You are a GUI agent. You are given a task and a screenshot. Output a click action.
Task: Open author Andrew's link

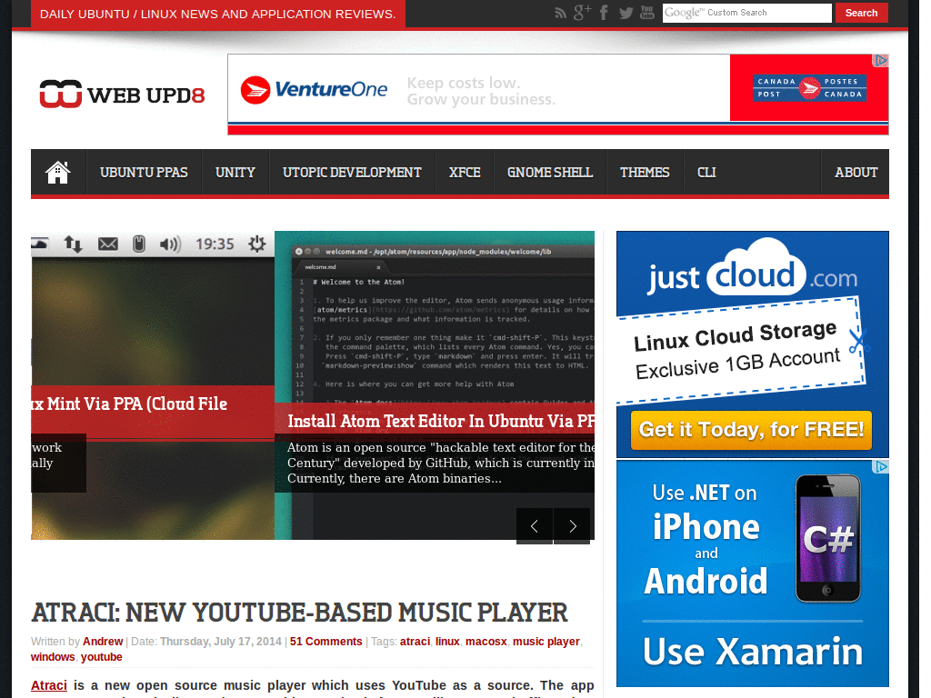[103, 642]
